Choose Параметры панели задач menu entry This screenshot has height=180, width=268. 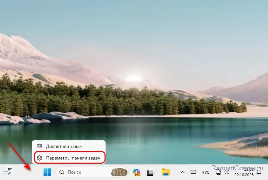coord(73,158)
